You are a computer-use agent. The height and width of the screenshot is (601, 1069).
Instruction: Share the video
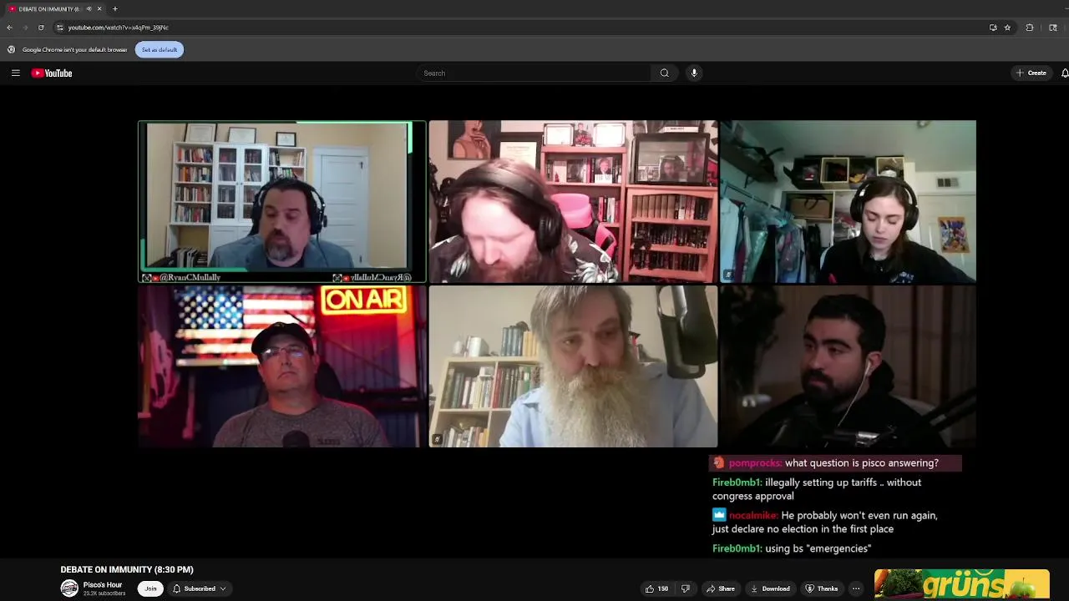pyautogui.click(x=720, y=588)
